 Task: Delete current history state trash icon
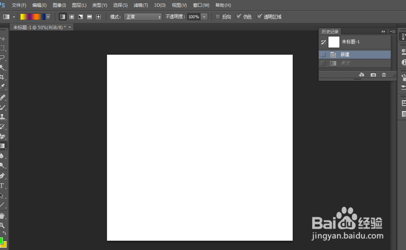384,75
